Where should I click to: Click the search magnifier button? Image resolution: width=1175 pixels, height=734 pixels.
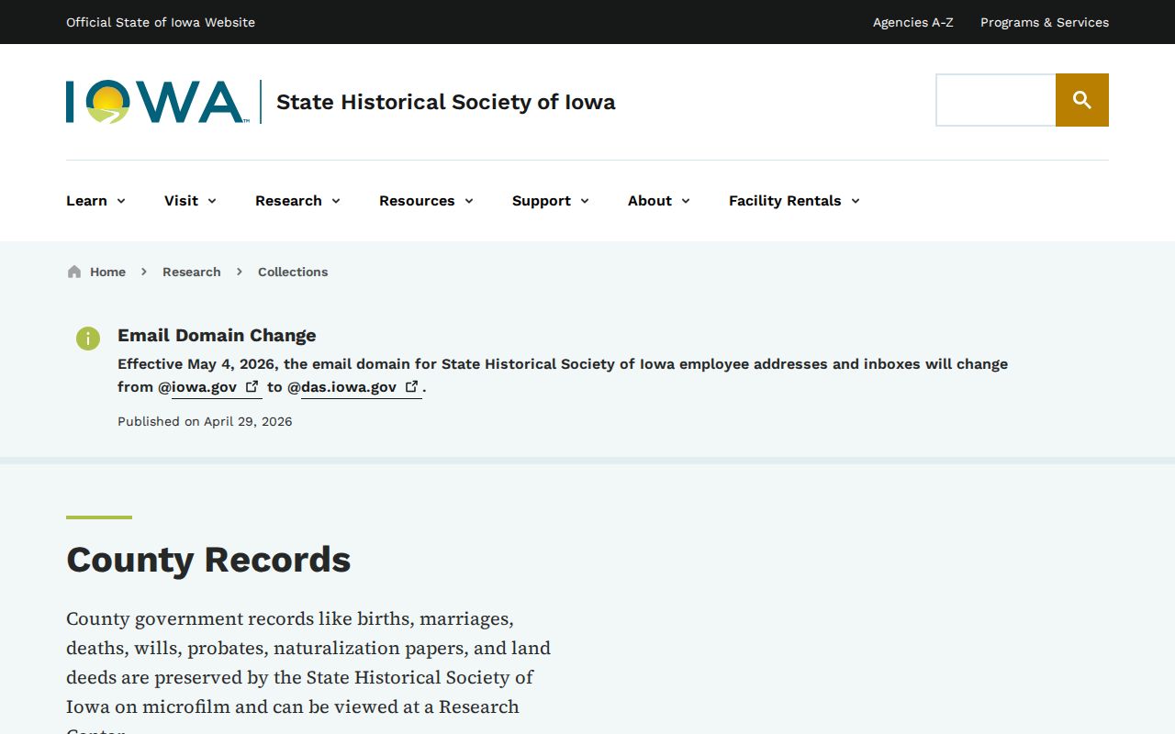(1082, 100)
